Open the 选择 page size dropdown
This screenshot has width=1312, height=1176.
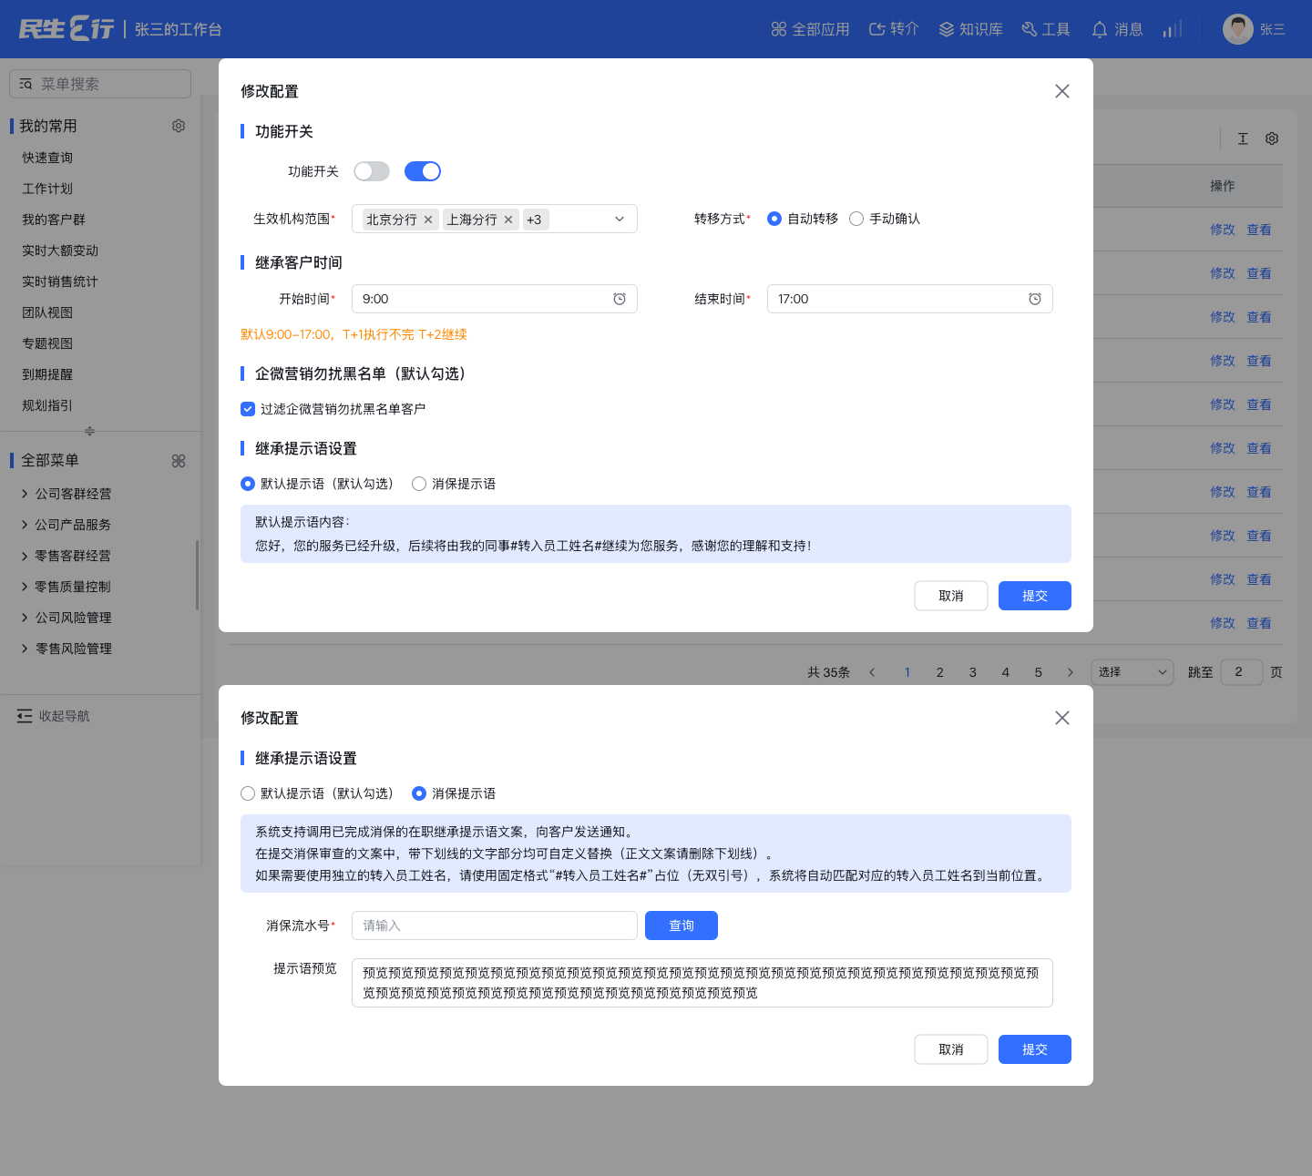pos(1133,672)
